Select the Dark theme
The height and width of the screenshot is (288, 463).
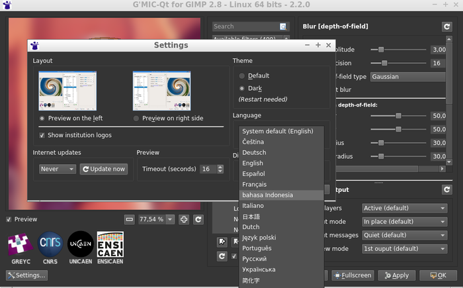[242, 89]
